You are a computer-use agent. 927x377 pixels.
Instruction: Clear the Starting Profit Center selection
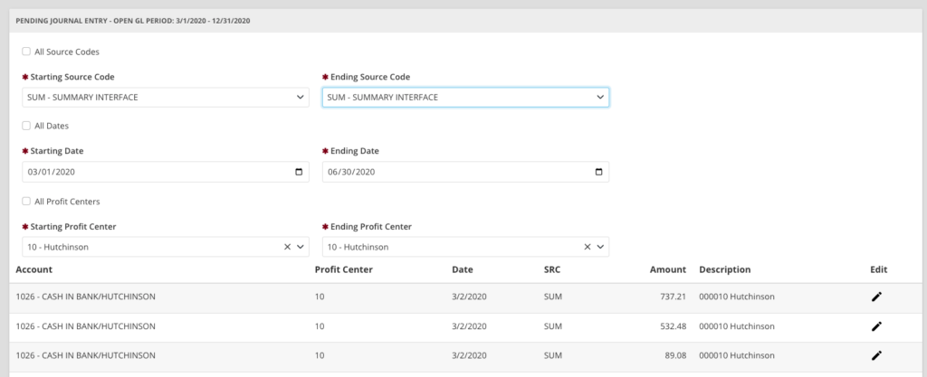287,247
